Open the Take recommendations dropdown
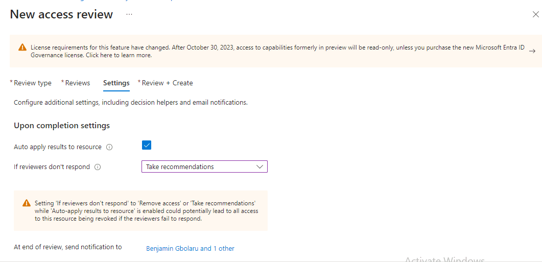Viewport: 542px width, 262px height. click(204, 166)
